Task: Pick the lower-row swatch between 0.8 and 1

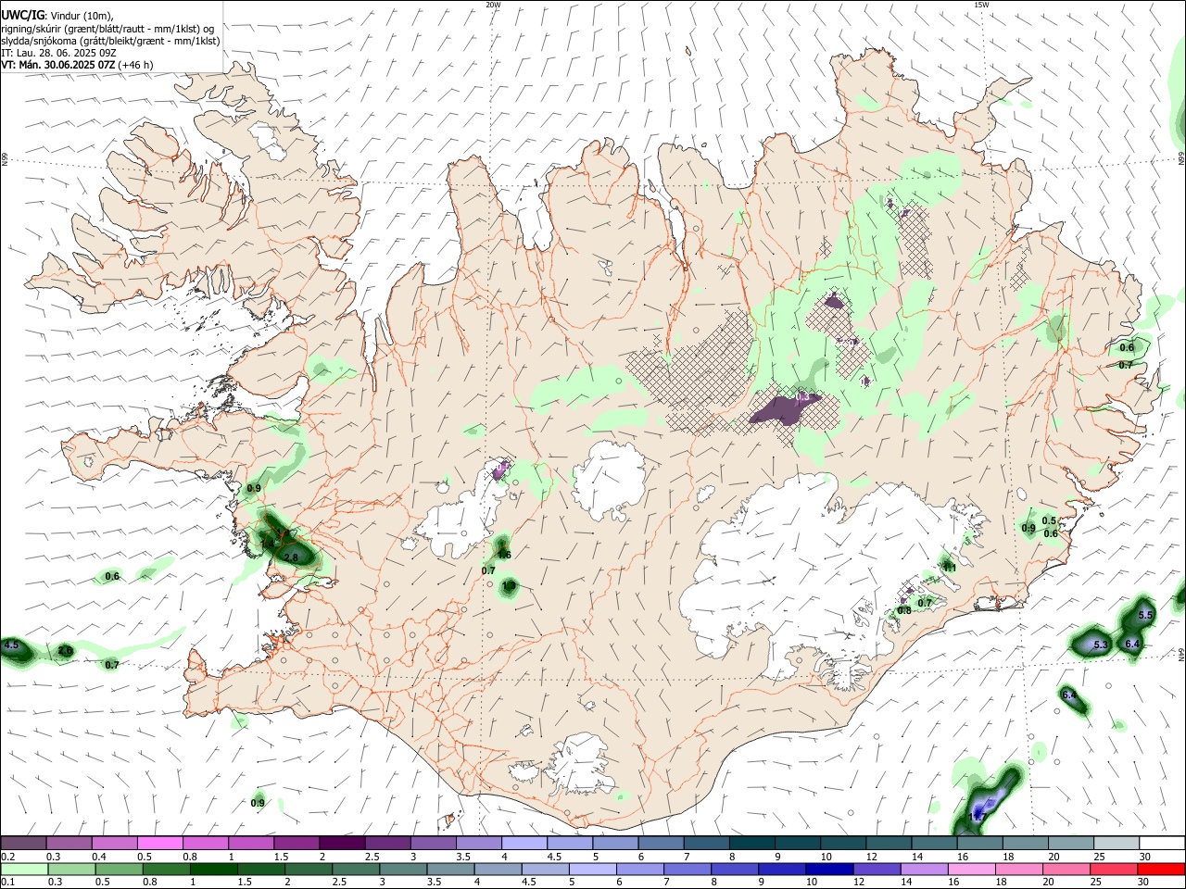Action: click(166, 869)
